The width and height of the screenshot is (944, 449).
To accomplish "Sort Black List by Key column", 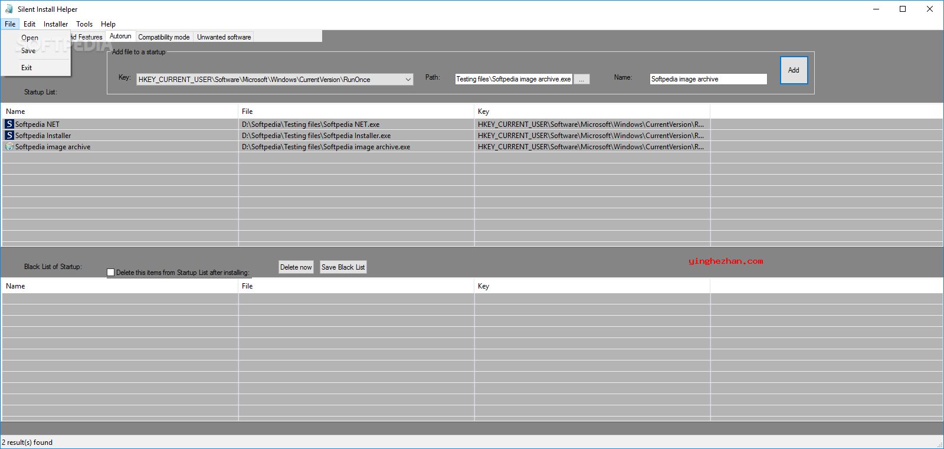I will click(x=592, y=286).
